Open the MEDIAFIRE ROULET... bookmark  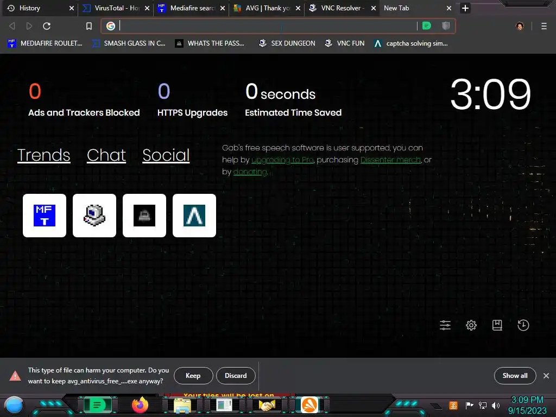tap(45, 43)
